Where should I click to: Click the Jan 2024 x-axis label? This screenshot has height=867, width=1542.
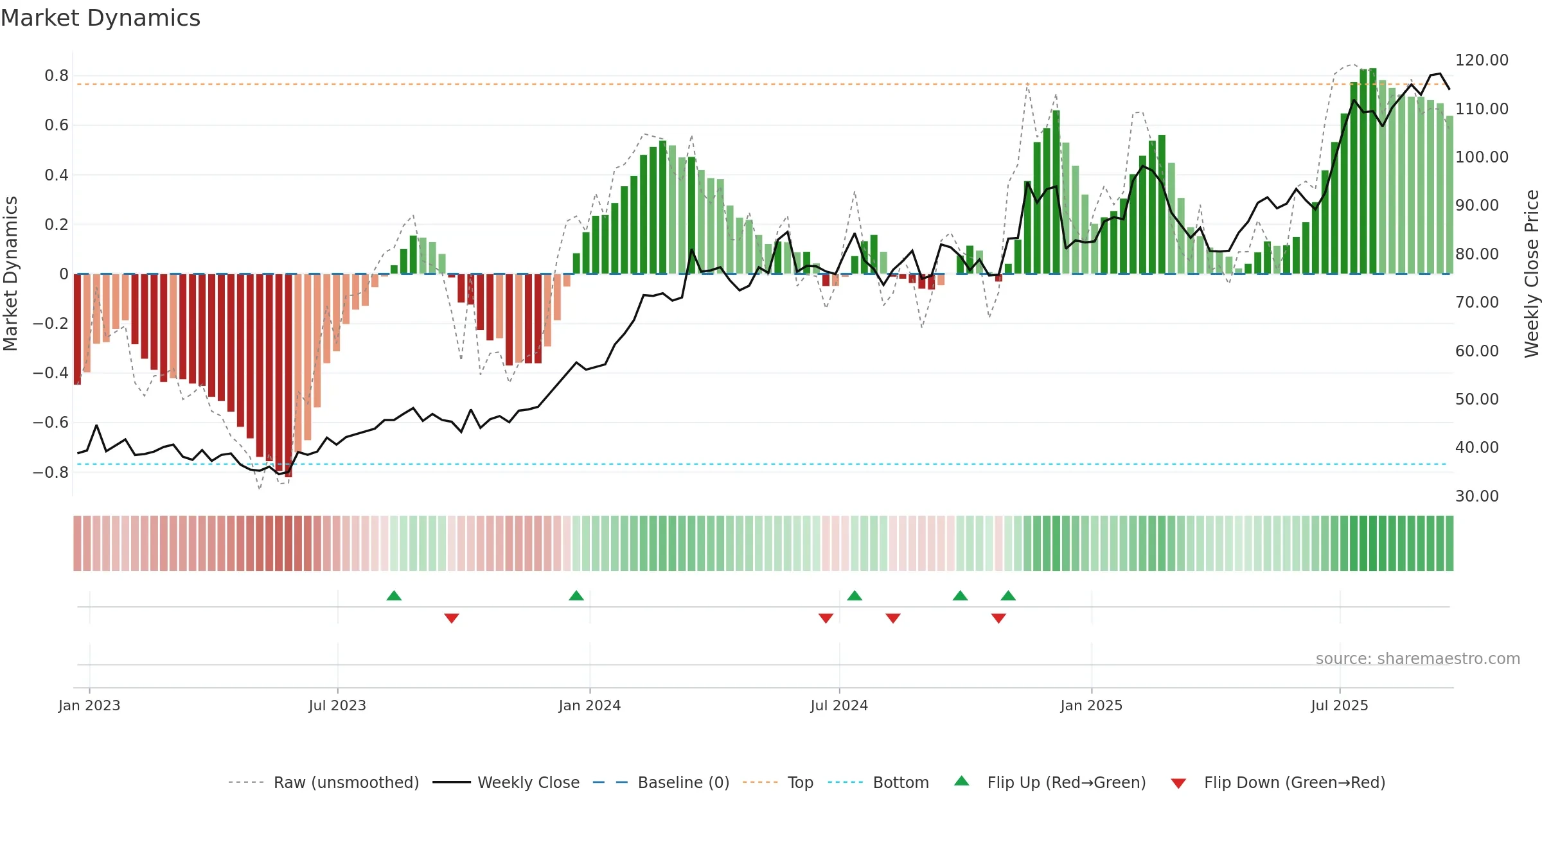[x=590, y=705]
